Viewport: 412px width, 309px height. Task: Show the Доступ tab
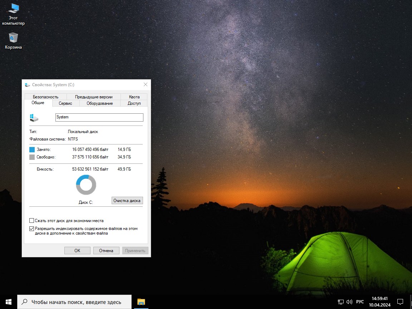tap(134, 103)
